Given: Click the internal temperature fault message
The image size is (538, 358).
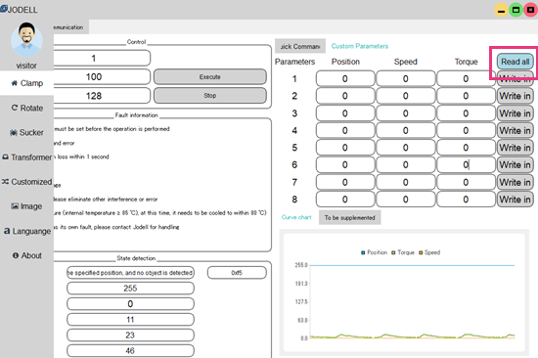Looking at the screenshot, I should pyautogui.click(x=159, y=213).
